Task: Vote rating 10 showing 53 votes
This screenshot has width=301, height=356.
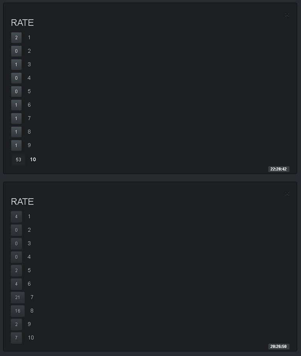Action: 18,159
